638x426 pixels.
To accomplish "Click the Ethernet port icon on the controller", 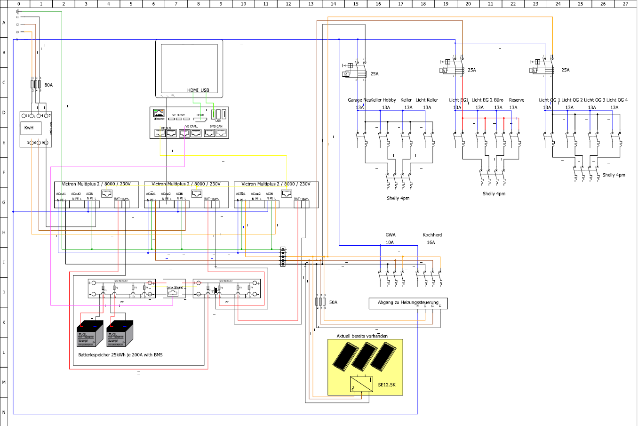I will coord(159,113).
